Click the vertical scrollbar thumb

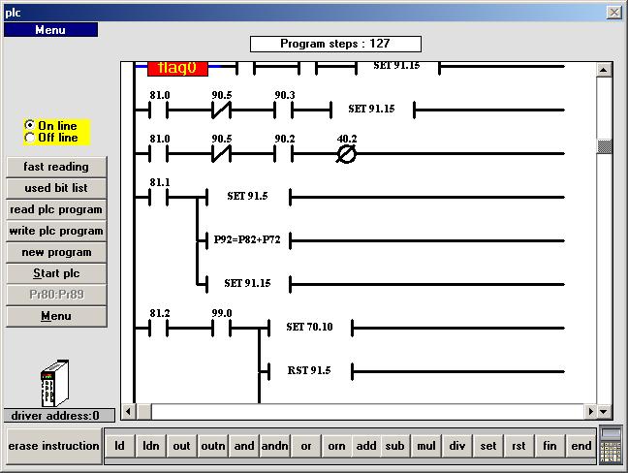(x=604, y=146)
